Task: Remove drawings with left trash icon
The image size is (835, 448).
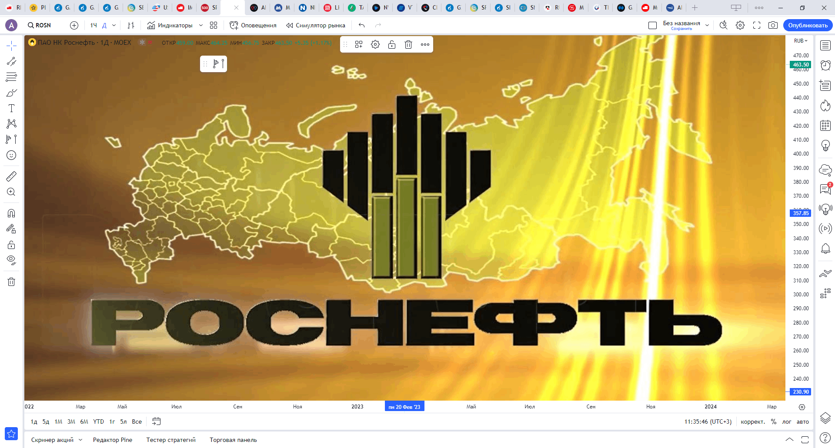Action: [x=11, y=282]
